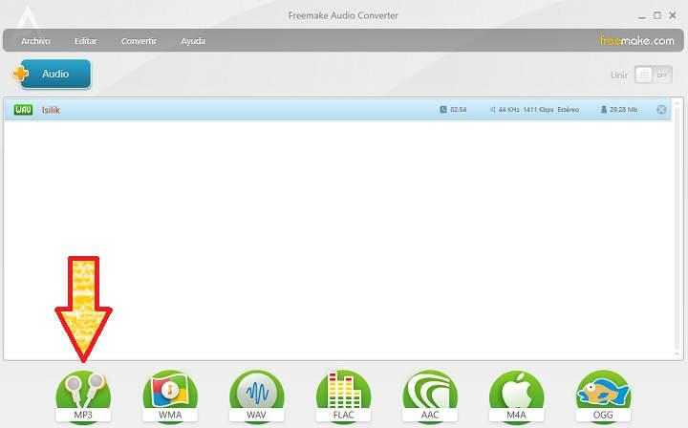Pick the WAV waveform format icon

256,394
